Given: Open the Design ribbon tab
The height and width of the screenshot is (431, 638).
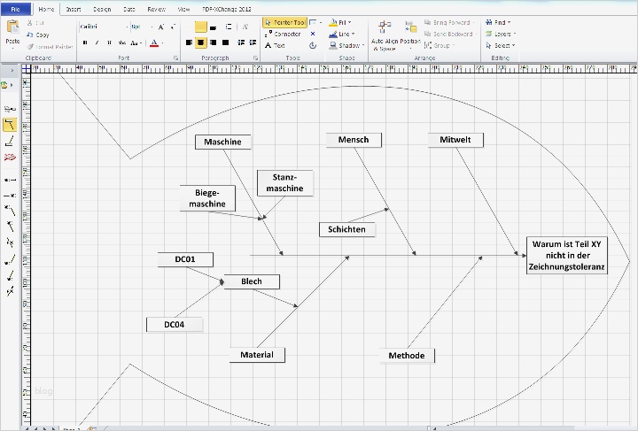Looking at the screenshot, I should pyautogui.click(x=102, y=8).
